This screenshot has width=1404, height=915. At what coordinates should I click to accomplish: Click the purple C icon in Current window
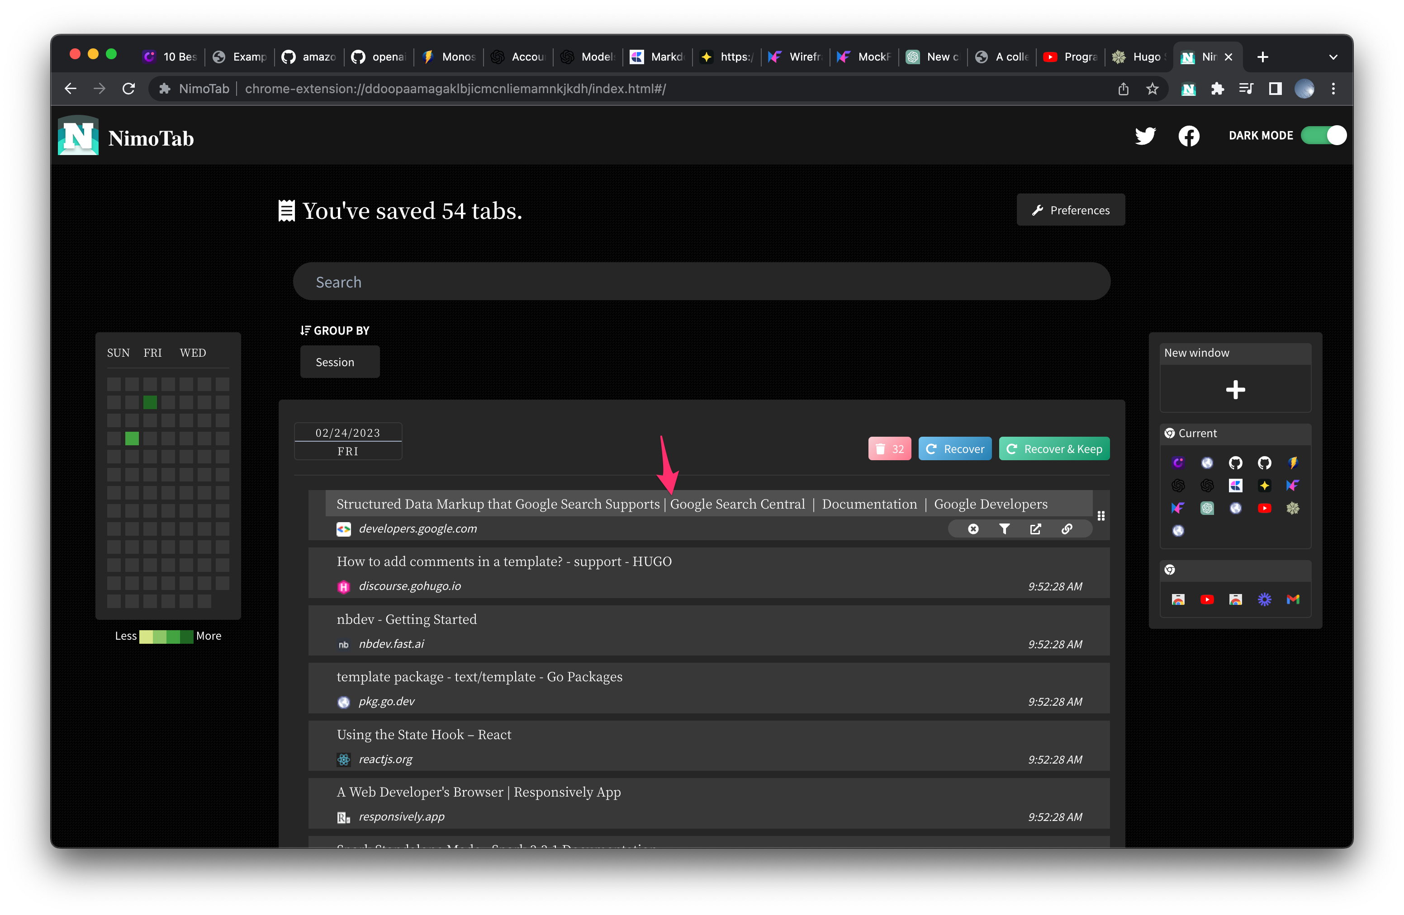[1178, 463]
